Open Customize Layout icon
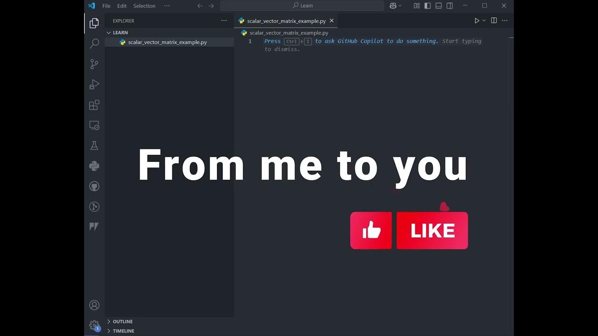Viewport: 598px width, 336px height. point(417,6)
